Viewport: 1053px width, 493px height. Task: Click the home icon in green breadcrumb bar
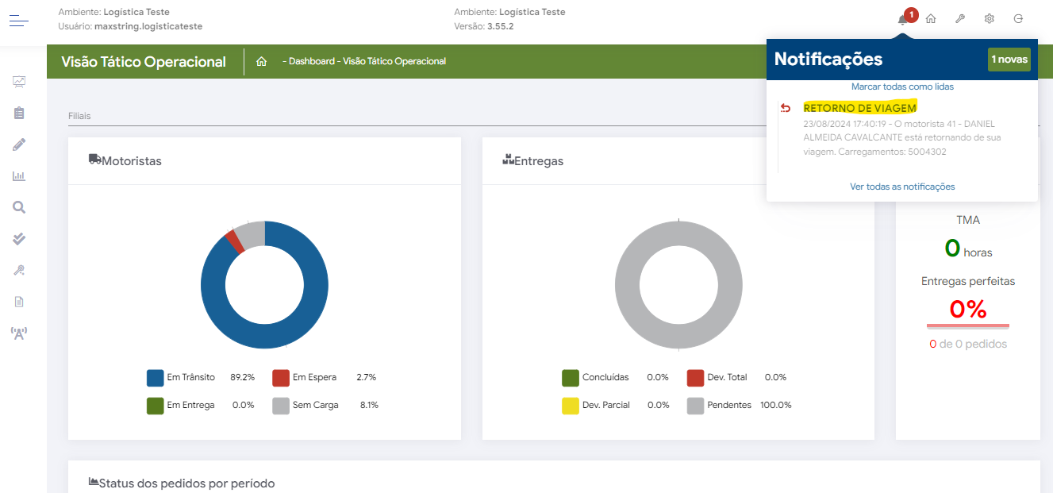coord(261,62)
